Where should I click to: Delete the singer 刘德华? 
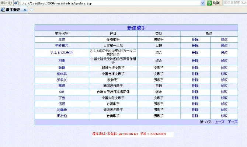coord(195,110)
